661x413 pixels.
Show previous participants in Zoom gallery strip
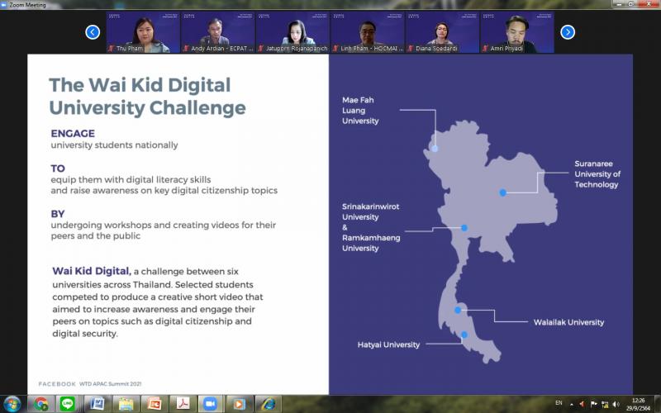pyautogui.click(x=93, y=32)
